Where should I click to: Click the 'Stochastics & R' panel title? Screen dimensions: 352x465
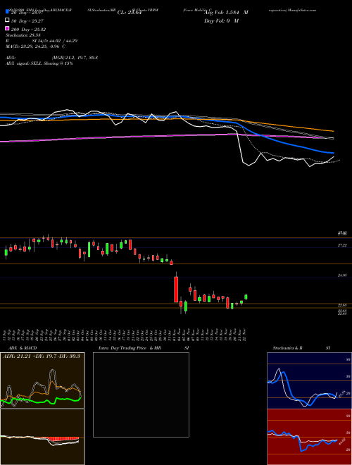click(288, 348)
